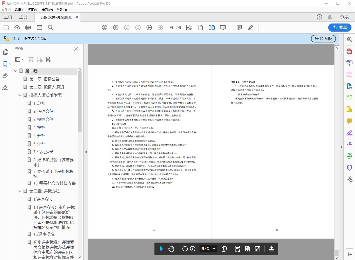The height and width of the screenshot is (260, 355).
Task: Close the open PDF document tab
Action: coord(77,17)
